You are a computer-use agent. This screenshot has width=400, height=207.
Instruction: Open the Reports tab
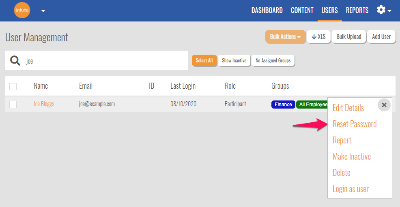pyautogui.click(x=357, y=11)
